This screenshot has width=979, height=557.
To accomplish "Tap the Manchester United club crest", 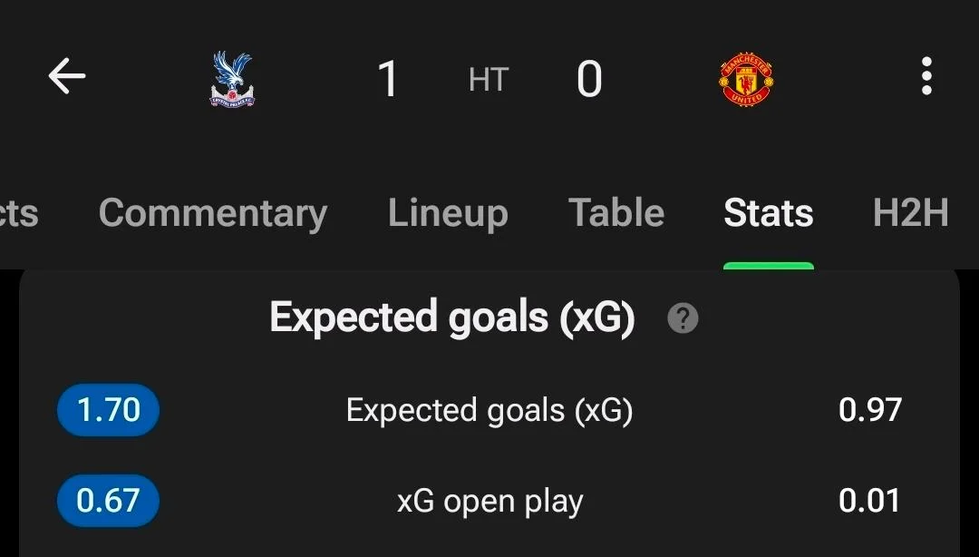I will [x=745, y=79].
